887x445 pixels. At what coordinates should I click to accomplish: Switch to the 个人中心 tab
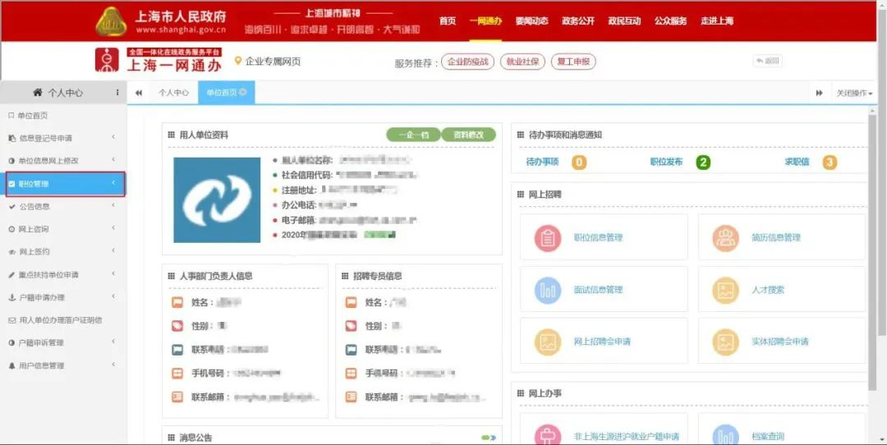point(173,93)
